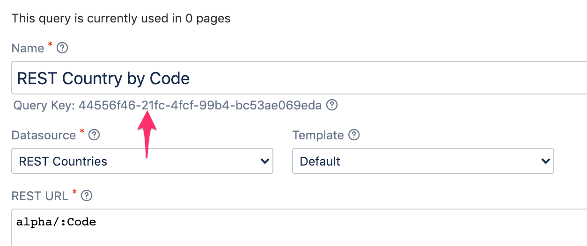Click the alpha/:Code text in REST URL
This screenshot has width=587, height=246.
(x=56, y=222)
